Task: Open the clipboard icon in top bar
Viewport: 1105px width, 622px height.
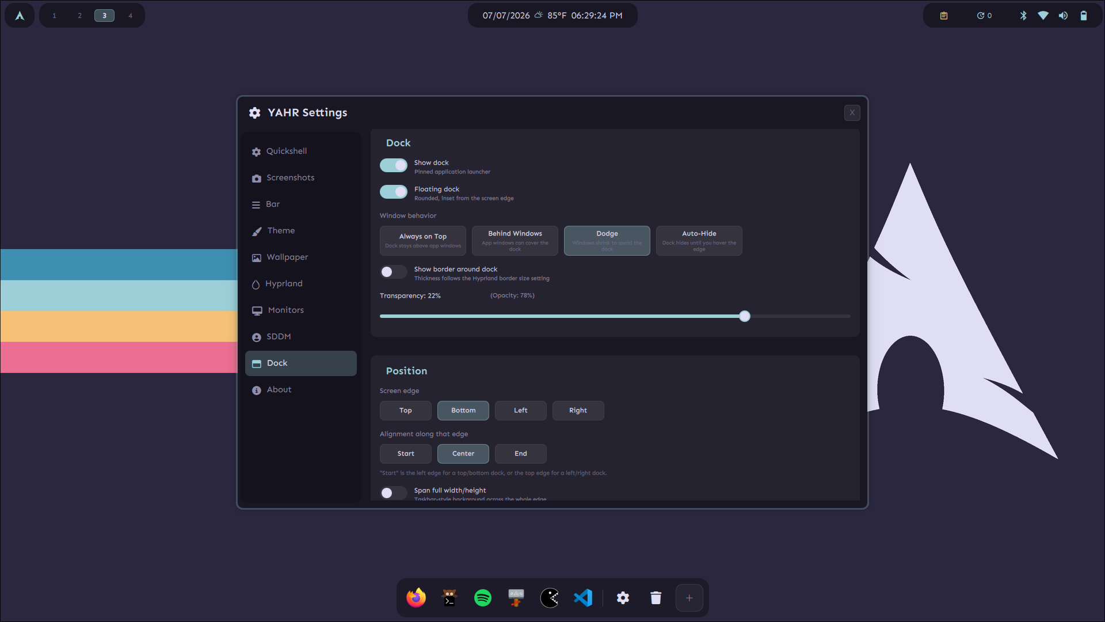Action: (944, 16)
